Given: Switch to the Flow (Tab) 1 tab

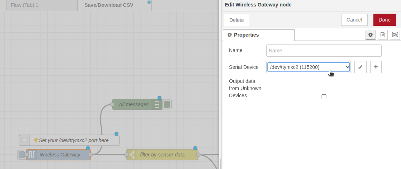Looking at the screenshot, I should [24, 5].
